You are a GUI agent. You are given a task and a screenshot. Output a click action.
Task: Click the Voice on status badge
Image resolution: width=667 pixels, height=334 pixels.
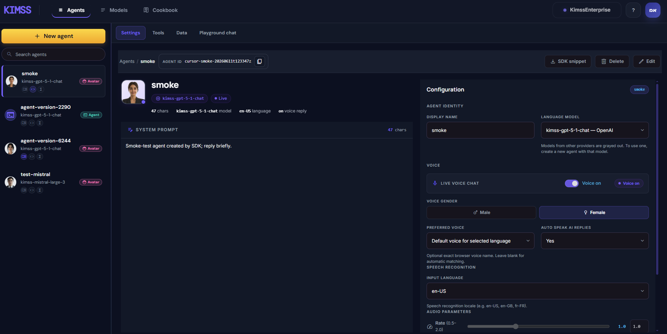[629, 183]
